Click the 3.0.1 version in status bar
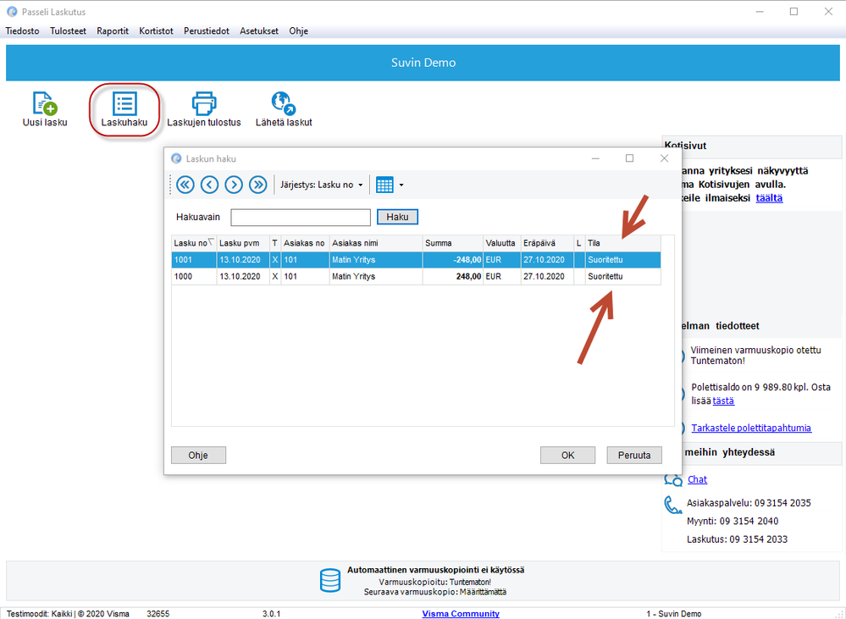 click(x=271, y=614)
